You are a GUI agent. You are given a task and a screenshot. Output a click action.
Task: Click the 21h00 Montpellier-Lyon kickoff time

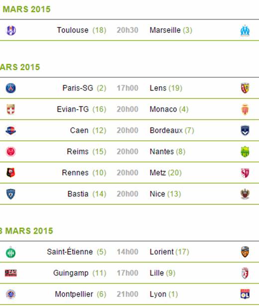(x=128, y=294)
